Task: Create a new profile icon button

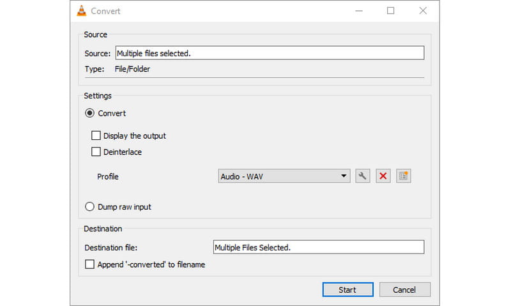Action: pyautogui.click(x=404, y=176)
